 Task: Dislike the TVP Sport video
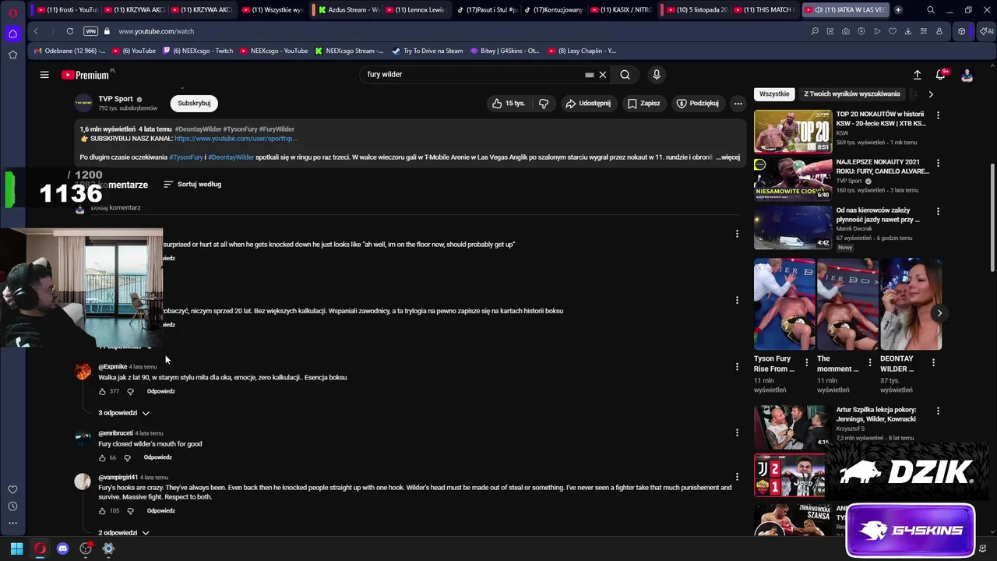544,103
